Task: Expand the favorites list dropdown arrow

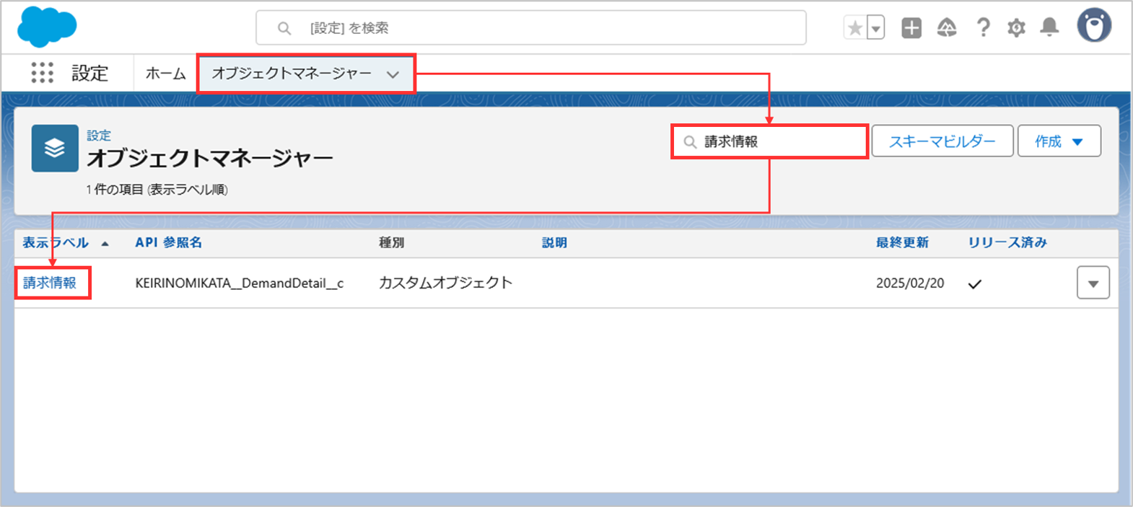Action: tap(875, 29)
